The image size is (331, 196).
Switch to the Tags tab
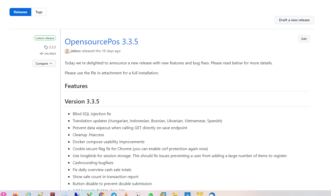coord(39,12)
